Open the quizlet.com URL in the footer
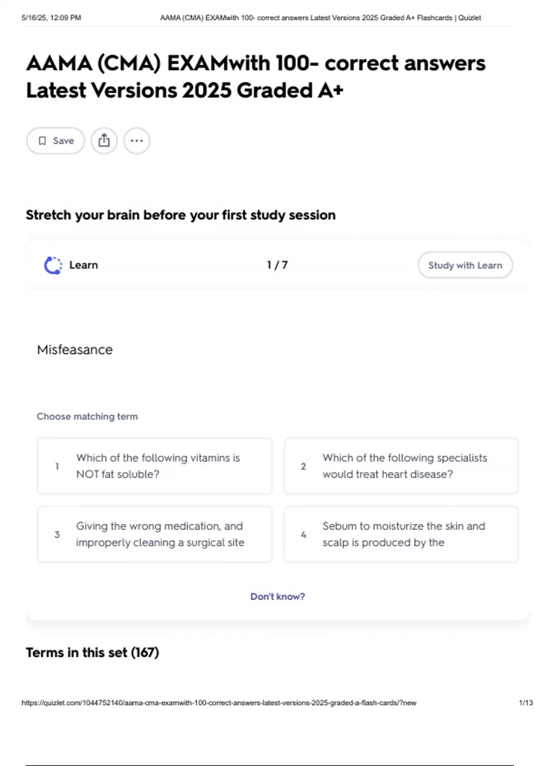540x766 pixels. coord(219,702)
